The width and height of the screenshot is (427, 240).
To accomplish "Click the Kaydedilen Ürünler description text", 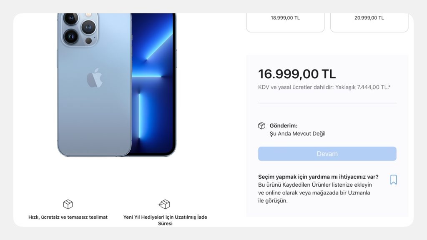I will 315,192.
